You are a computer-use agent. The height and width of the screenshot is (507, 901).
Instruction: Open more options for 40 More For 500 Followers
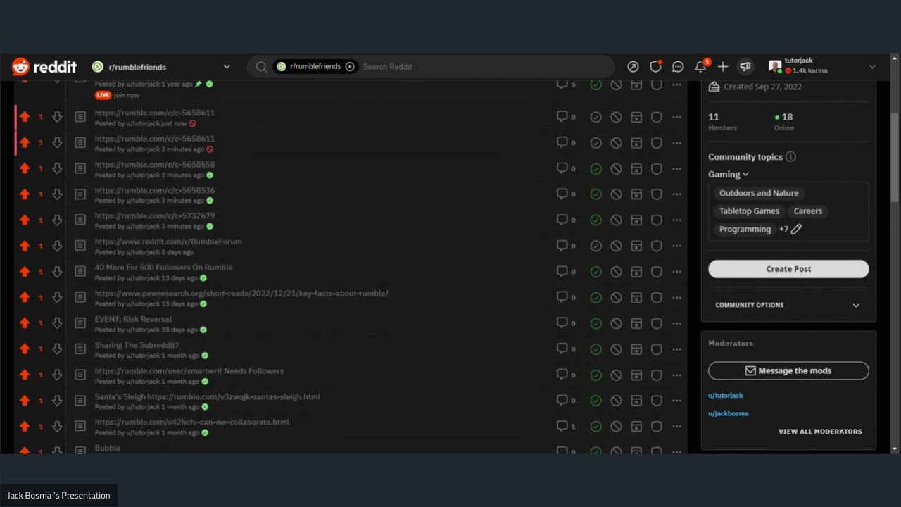[677, 272]
